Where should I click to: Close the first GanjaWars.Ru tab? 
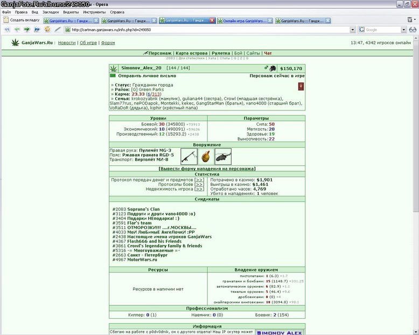[96, 20]
